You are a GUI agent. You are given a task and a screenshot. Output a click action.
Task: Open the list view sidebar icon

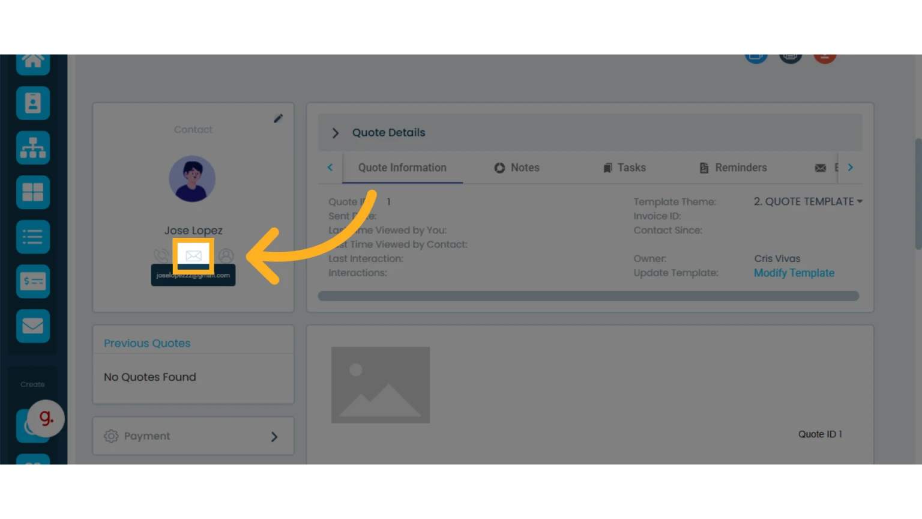[x=33, y=237]
